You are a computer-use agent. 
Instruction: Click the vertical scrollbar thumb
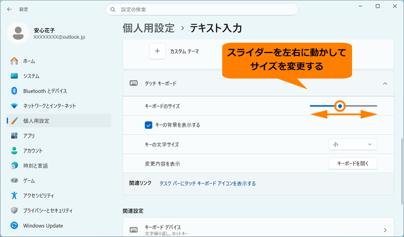[x=402, y=171]
